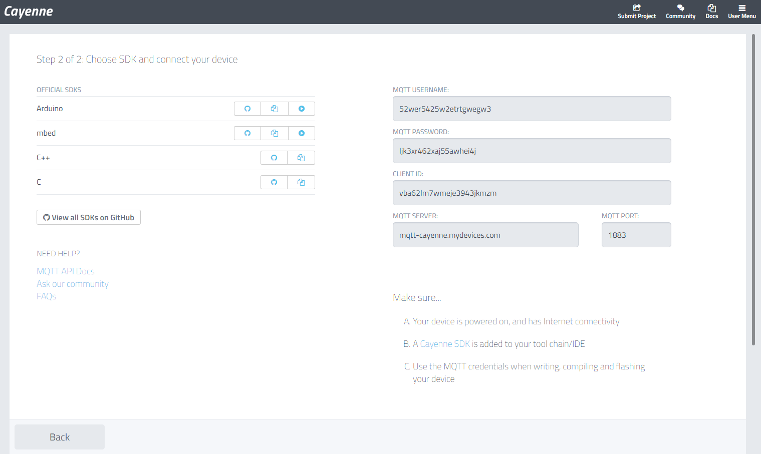This screenshot has height=454, width=761.
Task: Click the 'Arduino' SDK name
Action: pyautogui.click(x=50, y=109)
